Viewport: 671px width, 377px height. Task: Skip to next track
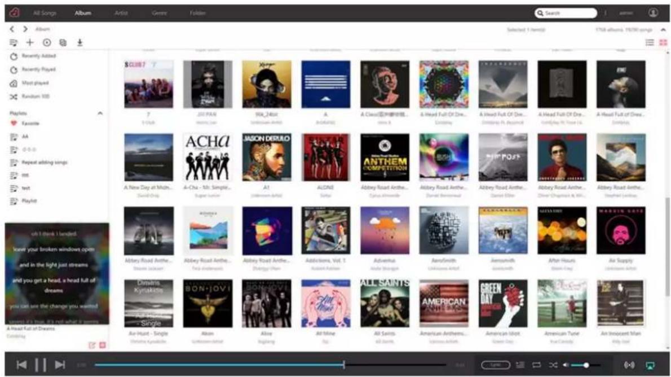pos(60,365)
